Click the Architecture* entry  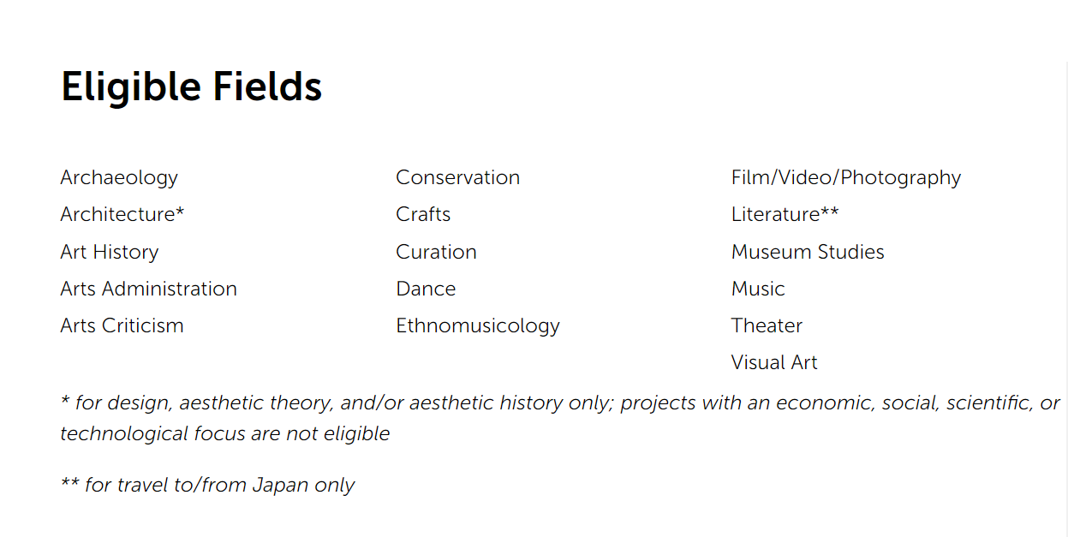[122, 214]
